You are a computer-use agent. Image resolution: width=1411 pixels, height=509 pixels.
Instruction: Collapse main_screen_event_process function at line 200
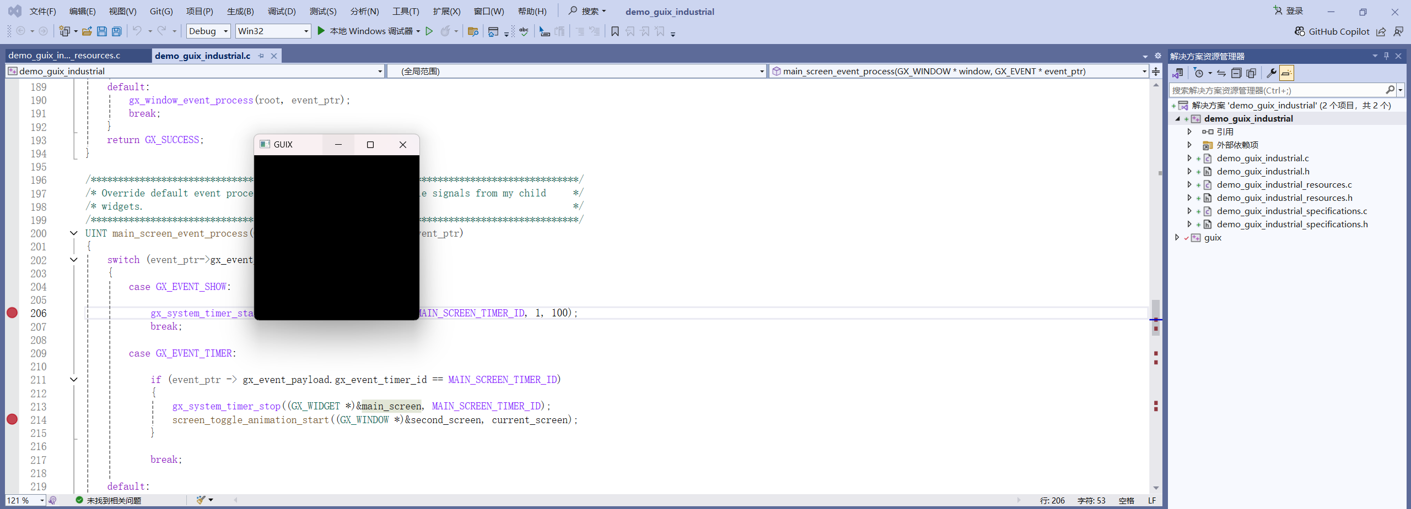point(74,233)
